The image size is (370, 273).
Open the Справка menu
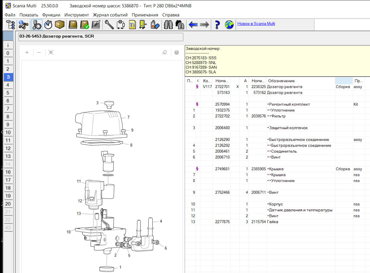click(x=171, y=15)
